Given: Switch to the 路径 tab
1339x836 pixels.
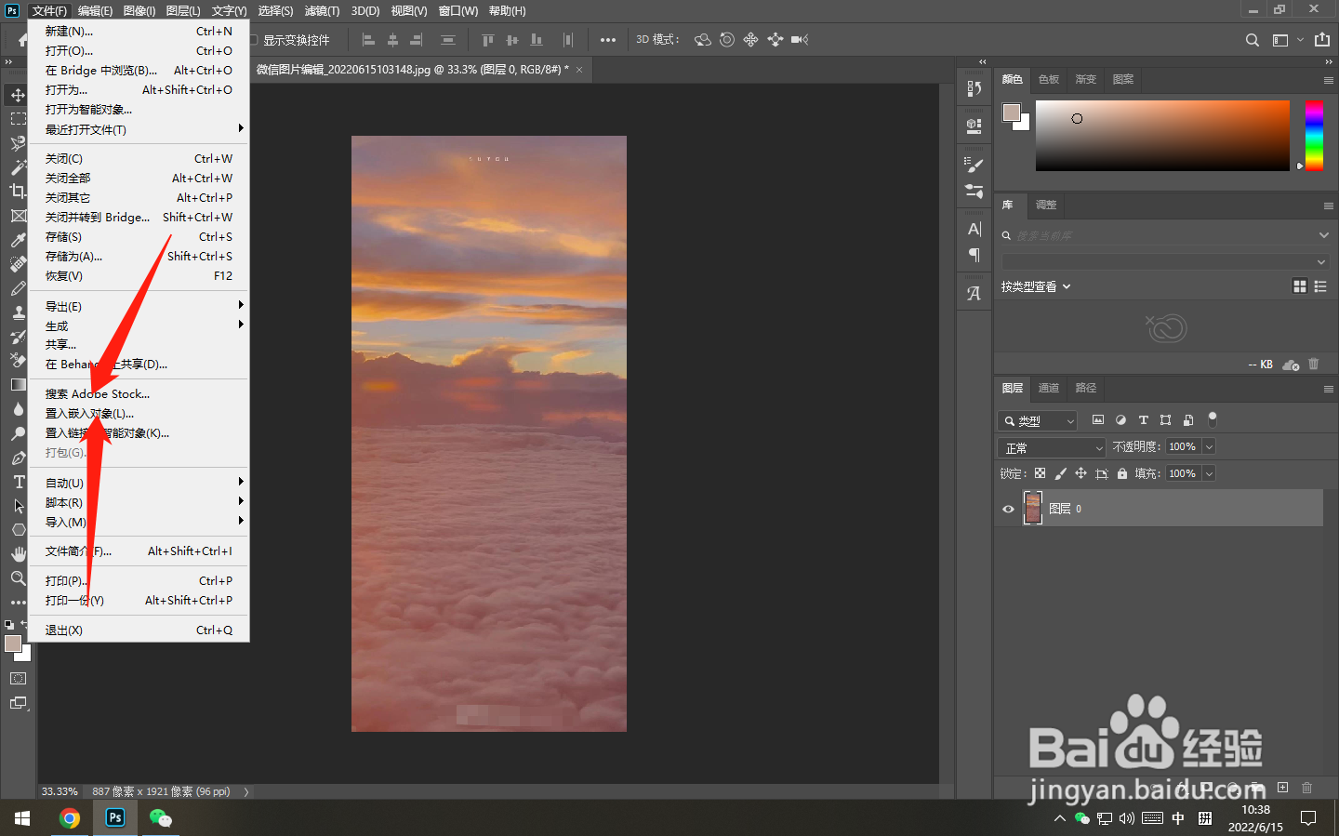Looking at the screenshot, I should [x=1085, y=388].
